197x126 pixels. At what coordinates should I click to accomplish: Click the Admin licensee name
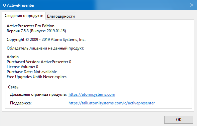[x=13, y=57]
